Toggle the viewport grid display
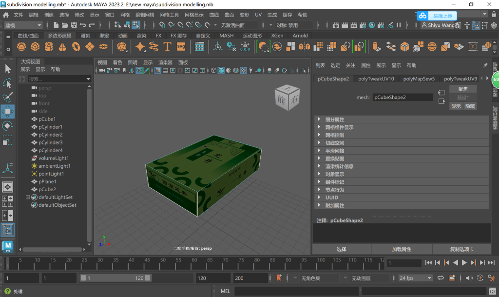The image size is (499, 297). pyautogui.click(x=158, y=70)
